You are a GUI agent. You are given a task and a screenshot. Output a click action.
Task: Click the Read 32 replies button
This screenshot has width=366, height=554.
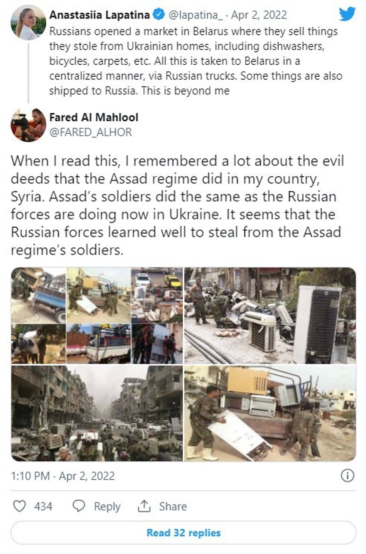[x=183, y=533]
